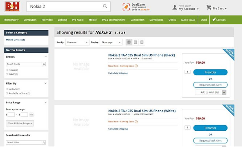
Task: Enable the In stock (3) filter
Action: coord(7,89)
